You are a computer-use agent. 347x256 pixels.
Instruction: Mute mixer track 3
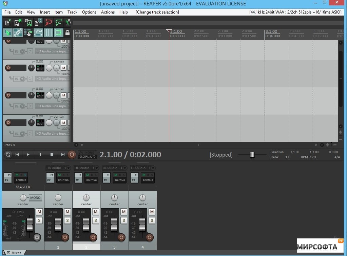point(123,212)
